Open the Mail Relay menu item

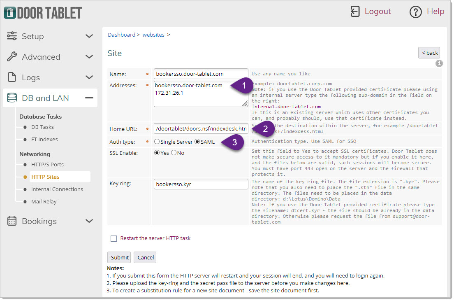(x=44, y=201)
